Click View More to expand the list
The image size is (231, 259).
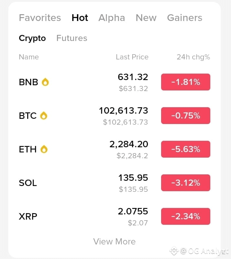(114, 242)
